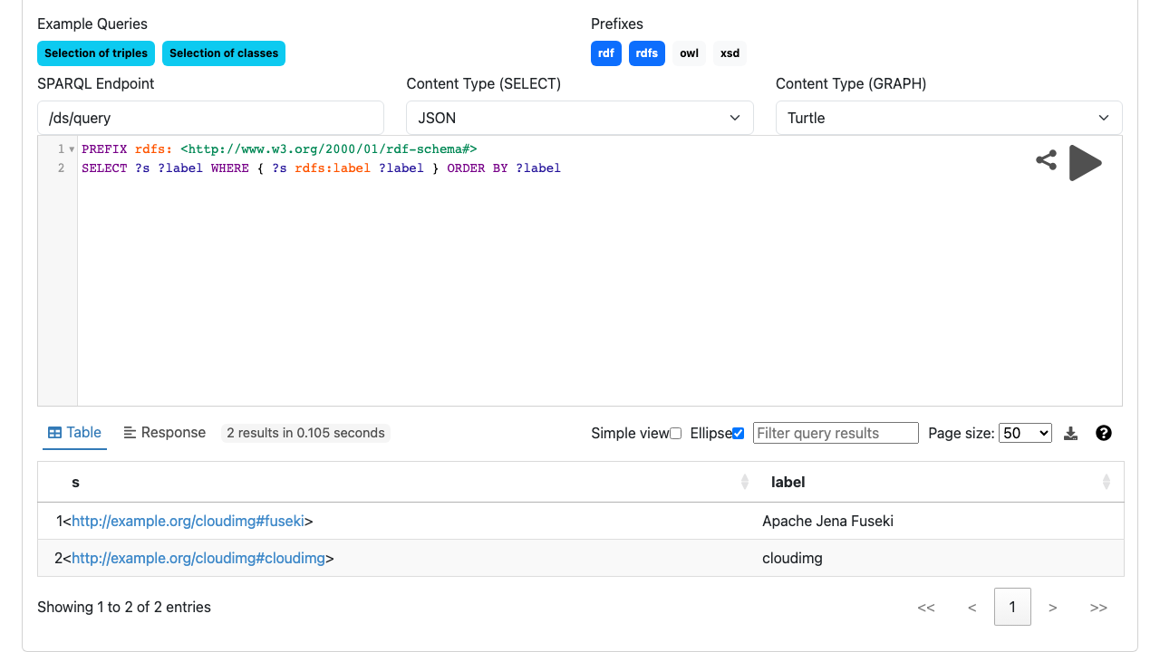
Task: Enable the xsd prefix
Action: 730,53
